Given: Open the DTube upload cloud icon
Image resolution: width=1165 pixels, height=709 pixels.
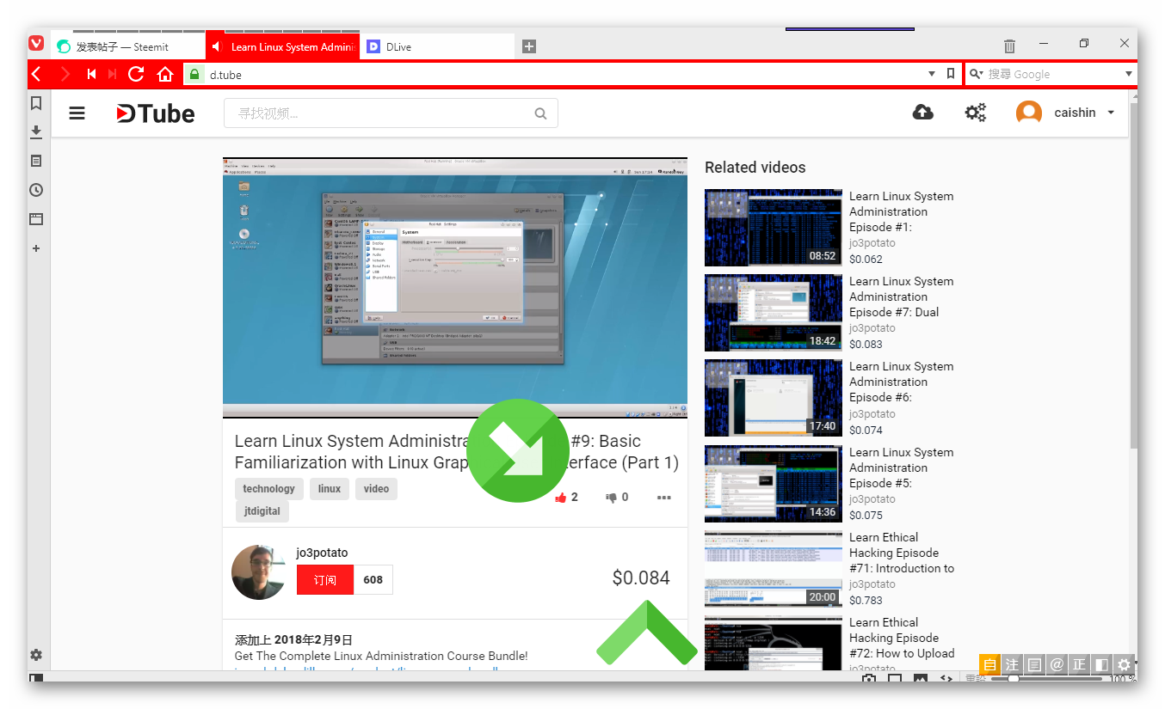Looking at the screenshot, I should tap(923, 113).
